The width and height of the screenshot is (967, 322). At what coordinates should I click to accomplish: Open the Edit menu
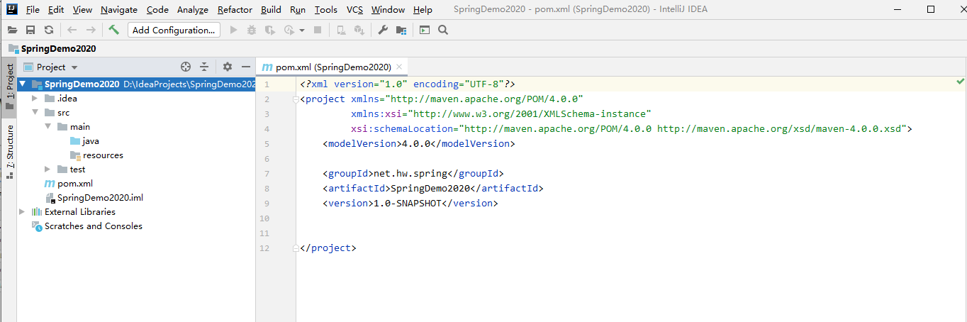click(x=56, y=10)
